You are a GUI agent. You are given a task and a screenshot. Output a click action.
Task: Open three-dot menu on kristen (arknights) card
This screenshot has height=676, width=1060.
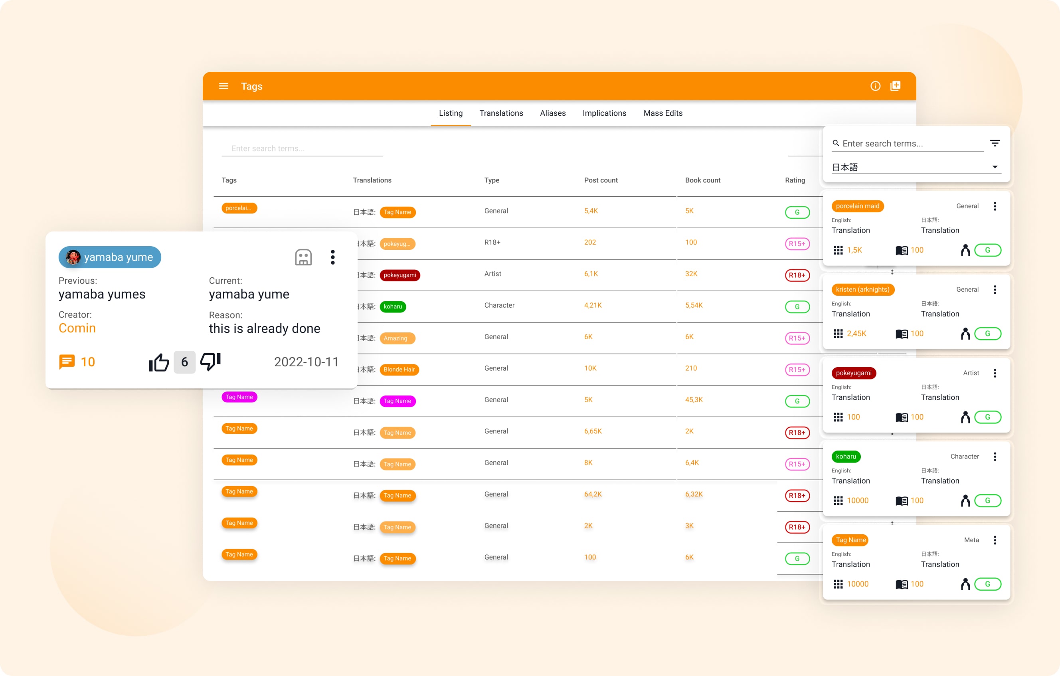point(995,290)
